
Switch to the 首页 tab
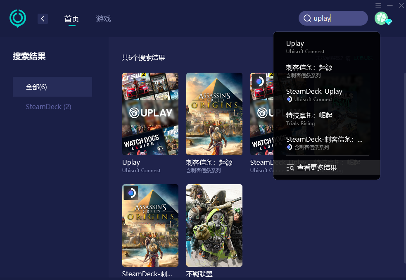click(71, 19)
